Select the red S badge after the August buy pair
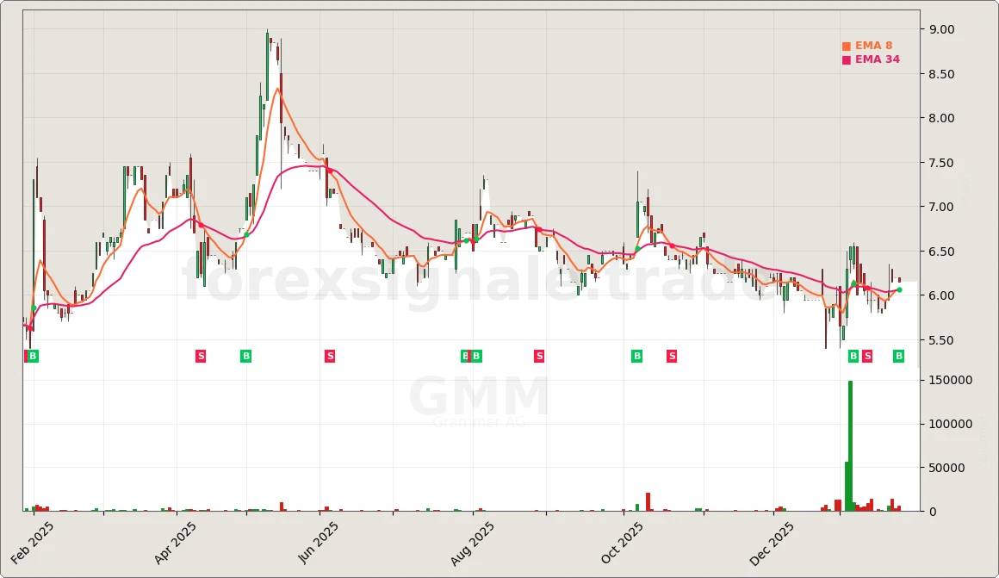The image size is (999, 578). coord(539,355)
